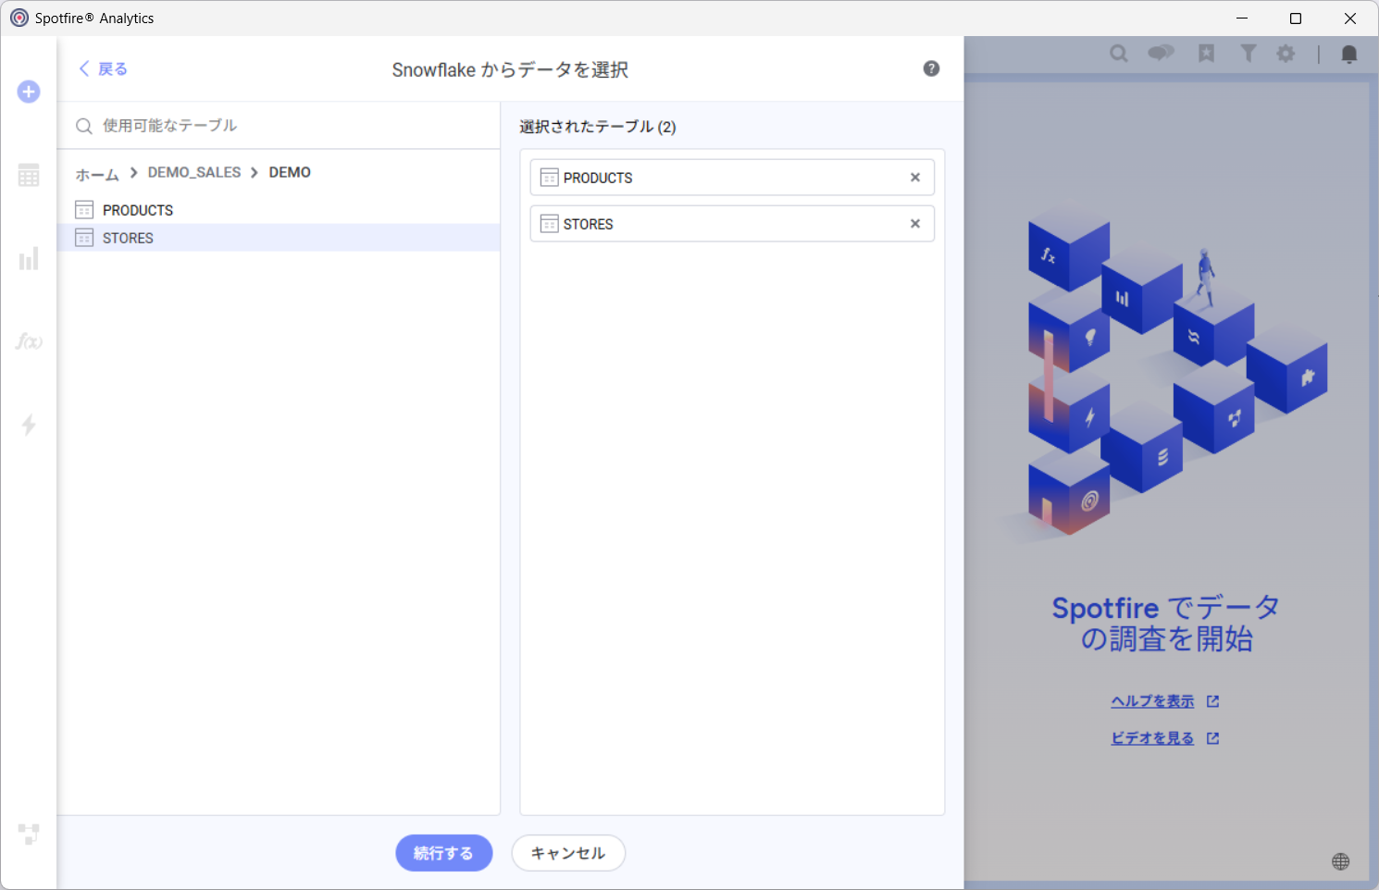Open the data table sidebar icon
The height and width of the screenshot is (890, 1379).
pos(29,175)
